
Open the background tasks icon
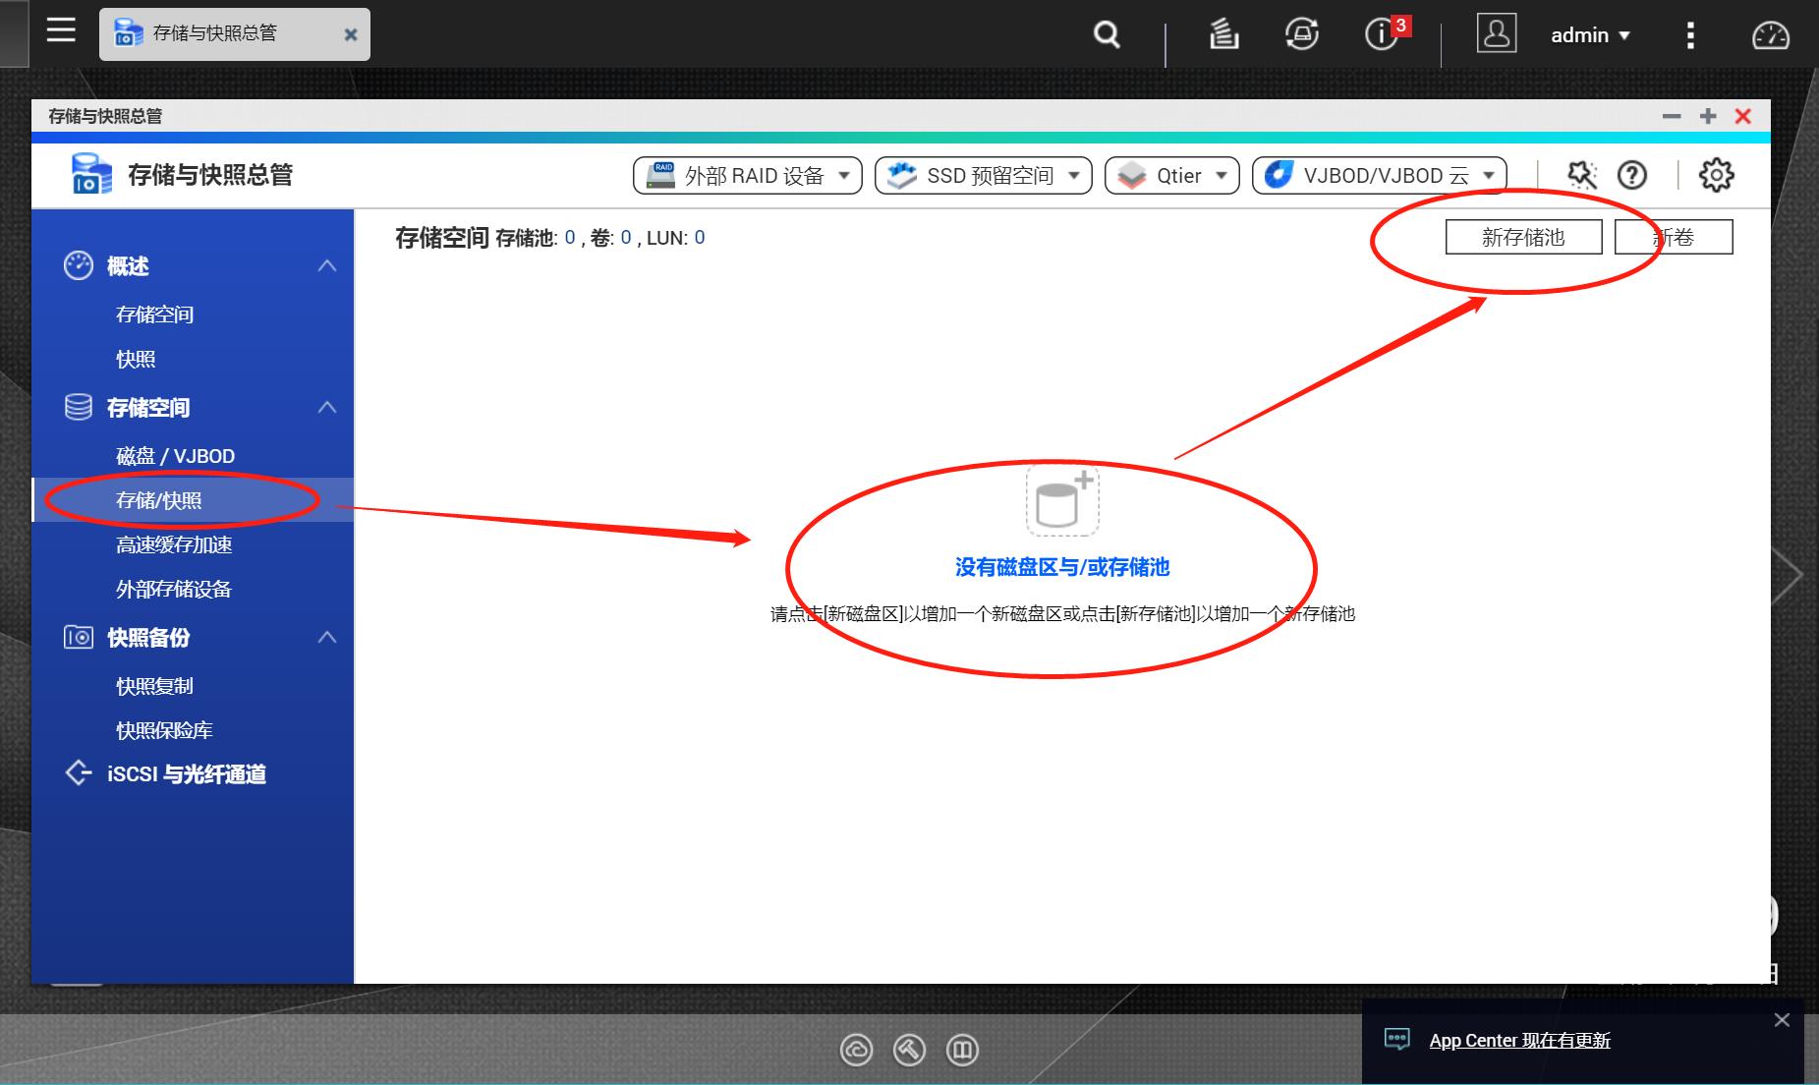(x=1223, y=34)
